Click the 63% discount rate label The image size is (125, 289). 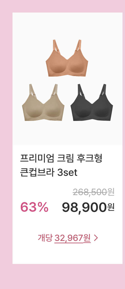click(x=34, y=207)
